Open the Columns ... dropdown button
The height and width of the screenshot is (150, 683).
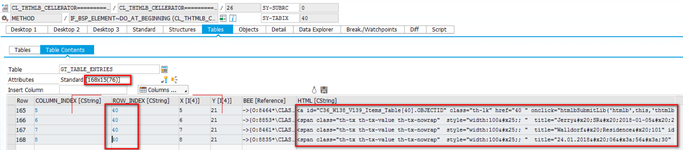click(163, 90)
